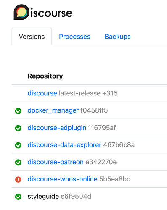The height and width of the screenshot is (210, 167).
Task: Switch to the Processes tab
Action: 74,37
